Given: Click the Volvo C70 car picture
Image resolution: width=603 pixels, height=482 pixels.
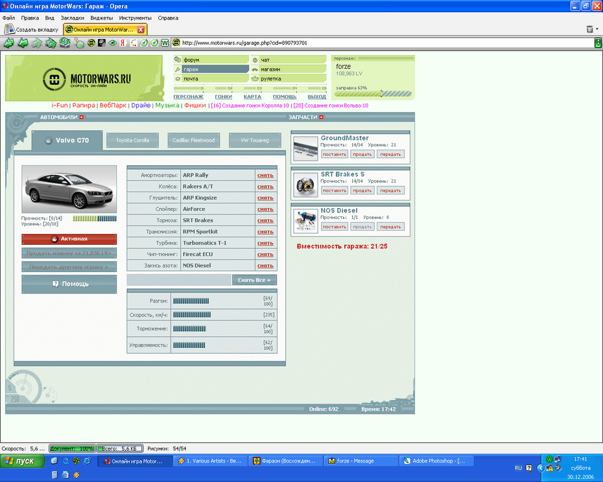Looking at the screenshot, I should click(x=69, y=189).
